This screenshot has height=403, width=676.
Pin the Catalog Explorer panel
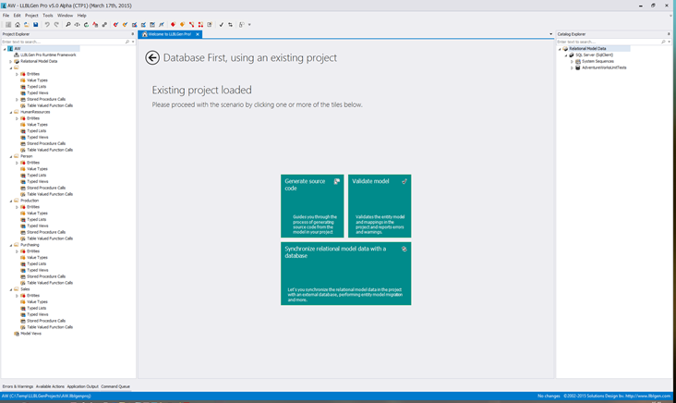point(669,33)
